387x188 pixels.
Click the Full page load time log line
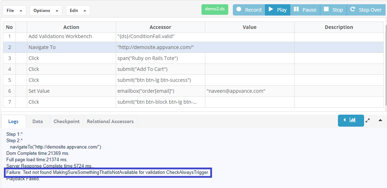pyautogui.click(x=37, y=160)
